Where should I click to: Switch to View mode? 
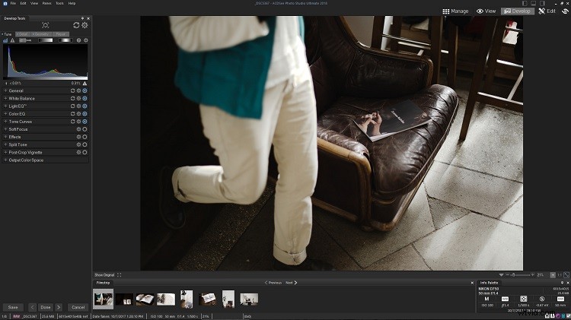(x=486, y=11)
